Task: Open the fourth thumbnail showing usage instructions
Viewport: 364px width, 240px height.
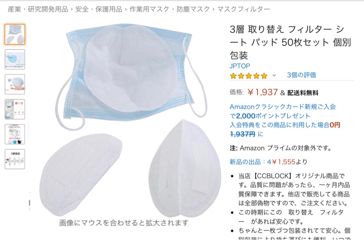Action: click(15, 109)
